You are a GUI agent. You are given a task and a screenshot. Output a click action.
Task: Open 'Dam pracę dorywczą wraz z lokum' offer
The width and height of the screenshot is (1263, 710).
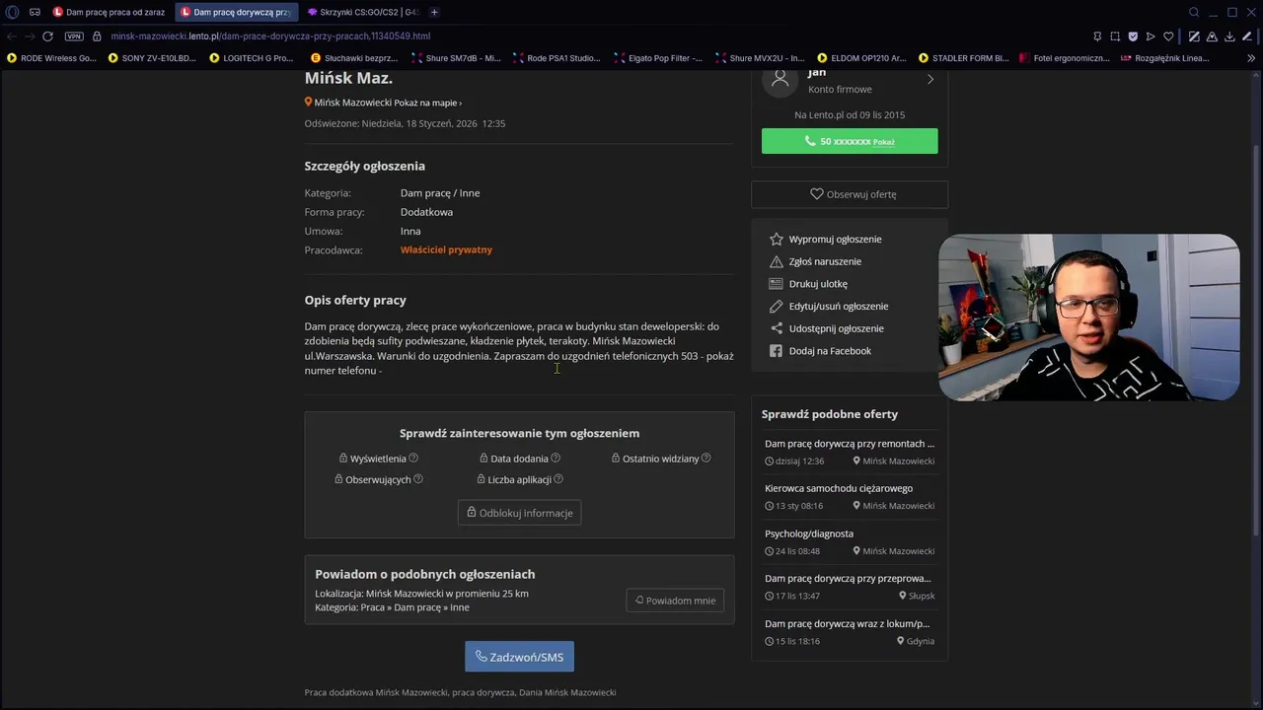pyautogui.click(x=848, y=624)
